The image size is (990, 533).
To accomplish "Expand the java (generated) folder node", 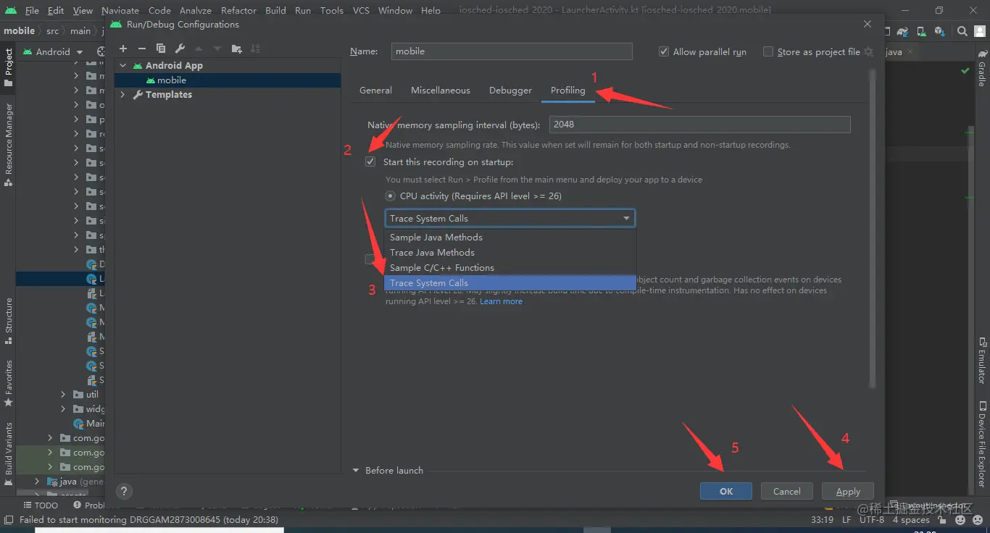I will point(37,482).
